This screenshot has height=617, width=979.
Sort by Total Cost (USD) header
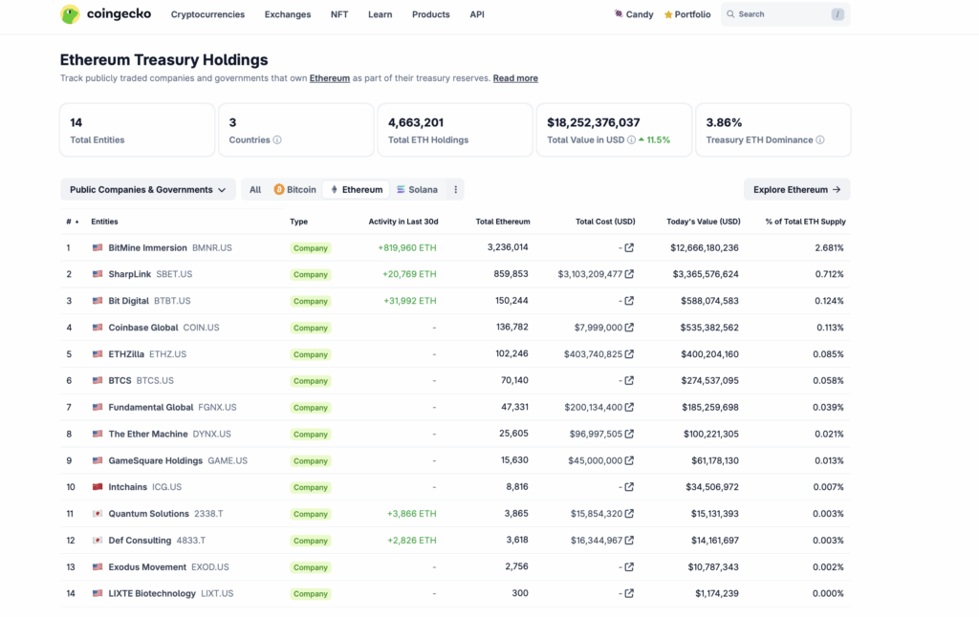click(x=605, y=222)
